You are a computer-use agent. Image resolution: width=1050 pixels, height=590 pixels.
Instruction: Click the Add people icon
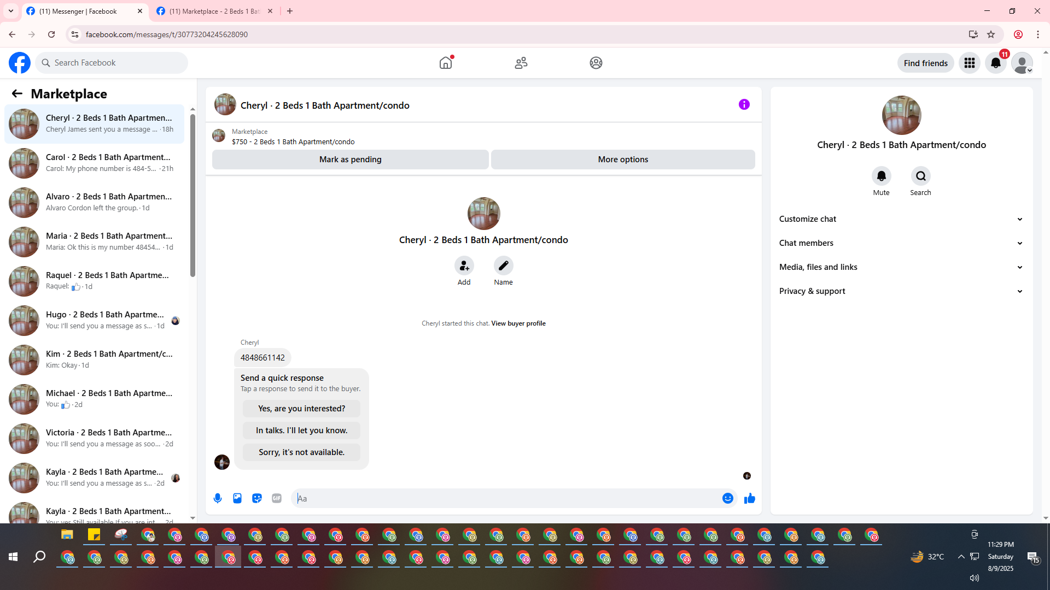pyautogui.click(x=464, y=266)
